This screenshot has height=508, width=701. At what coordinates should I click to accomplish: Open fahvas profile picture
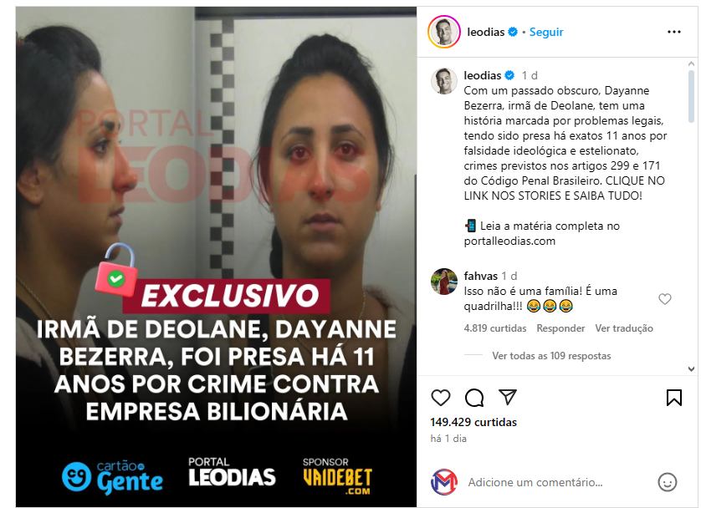coord(444,282)
